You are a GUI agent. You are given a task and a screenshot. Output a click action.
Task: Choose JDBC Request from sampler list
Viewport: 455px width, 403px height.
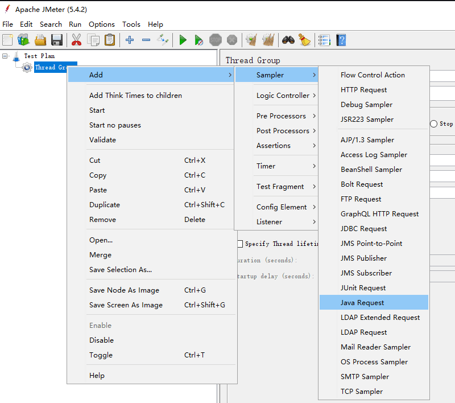point(374,229)
